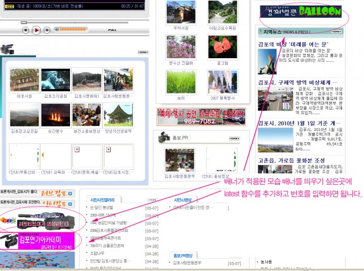Open the 김포시, 구제역 방역 비상체계 headline
The width and height of the screenshot is (364, 271).
point(298,82)
